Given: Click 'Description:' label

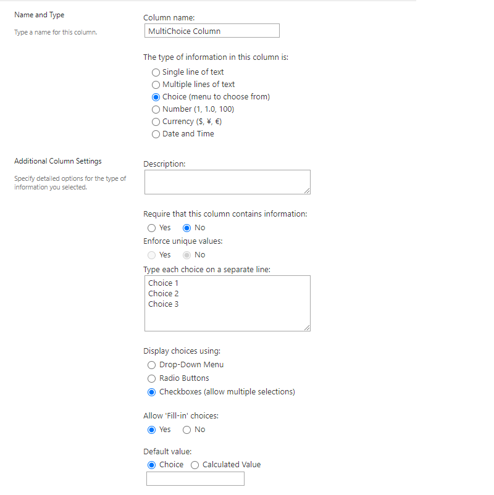Looking at the screenshot, I should pyautogui.click(x=164, y=164).
